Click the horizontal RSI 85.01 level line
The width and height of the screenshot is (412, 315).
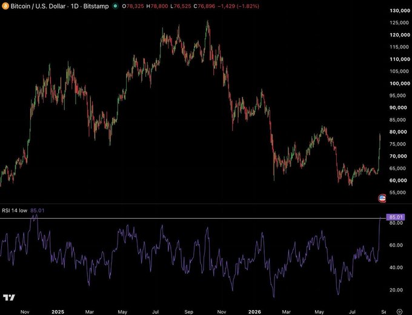pos(193,218)
